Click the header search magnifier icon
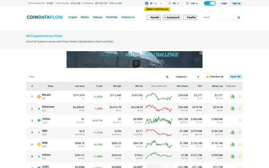The image size is (269, 168). click(x=239, y=17)
